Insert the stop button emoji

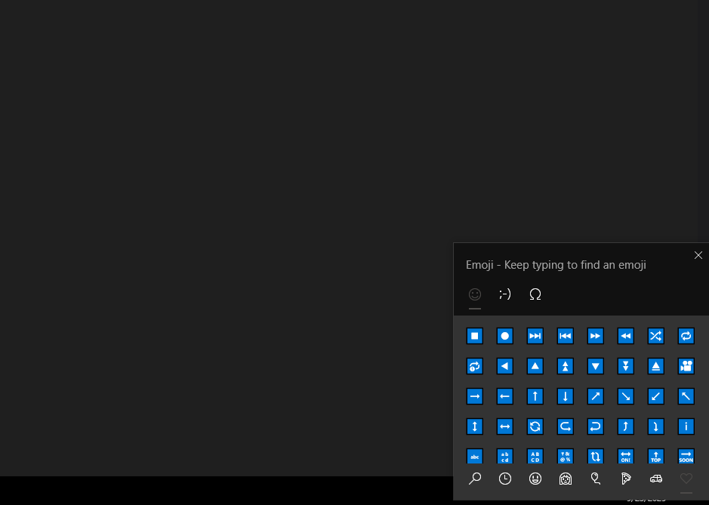[x=474, y=336]
